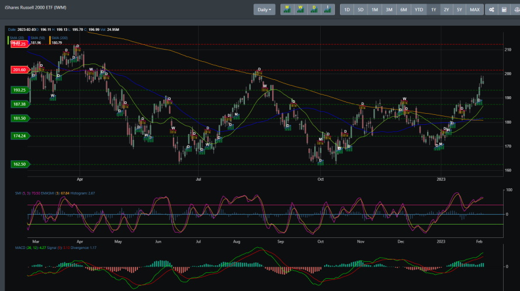Image resolution: width=520 pixels, height=291 pixels.
Task: Open the balance scale compare icon
Action: [x=516, y=9]
